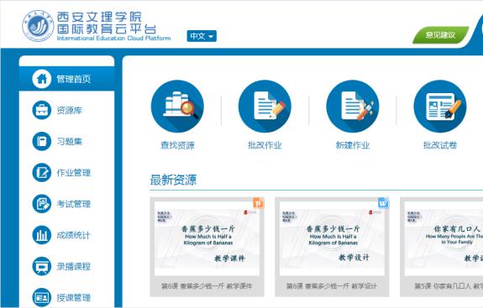The image size is (483, 308).
Task: Open the 批改试卷 circle icon
Action: 440,106
